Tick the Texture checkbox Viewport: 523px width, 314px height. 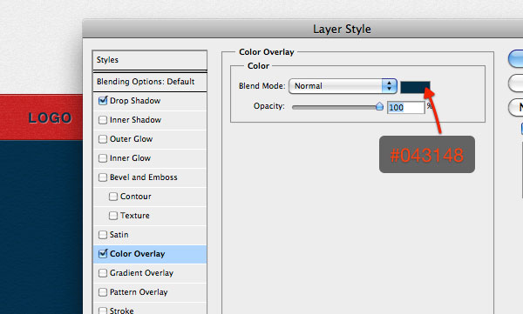(113, 216)
